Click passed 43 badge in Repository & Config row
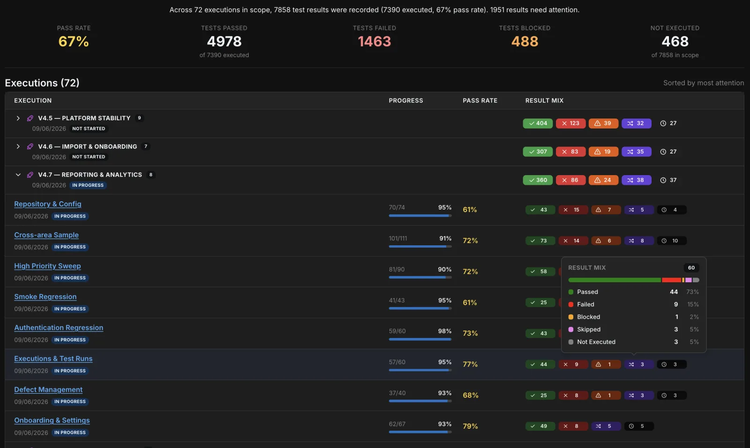The height and width of the screenshot is (448, 750). [x=540, y=210]
